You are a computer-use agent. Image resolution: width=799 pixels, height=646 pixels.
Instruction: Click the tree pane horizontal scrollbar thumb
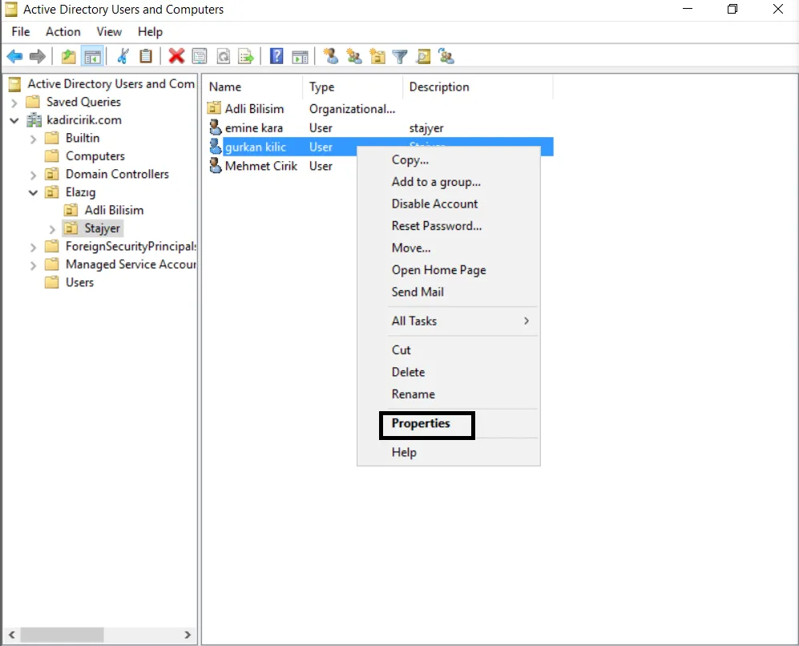pos(63,635)
